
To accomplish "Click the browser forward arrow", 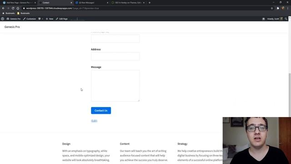I will 8,8.
